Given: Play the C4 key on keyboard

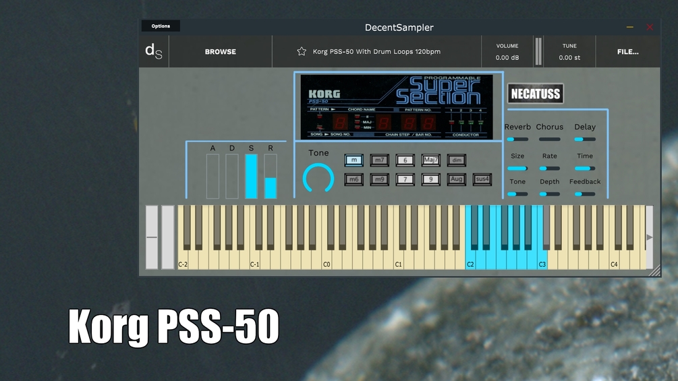Looking at the screenshot, I should [614, 259].
